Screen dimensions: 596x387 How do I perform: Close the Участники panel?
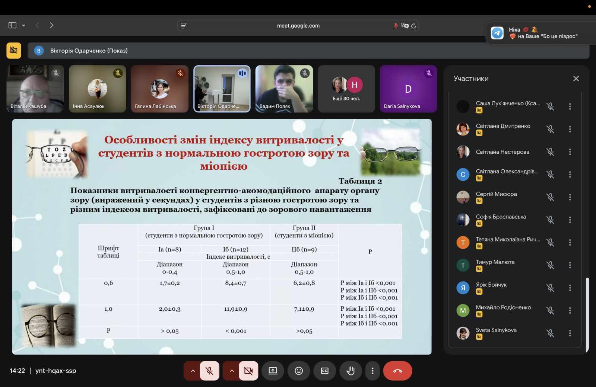576,79
